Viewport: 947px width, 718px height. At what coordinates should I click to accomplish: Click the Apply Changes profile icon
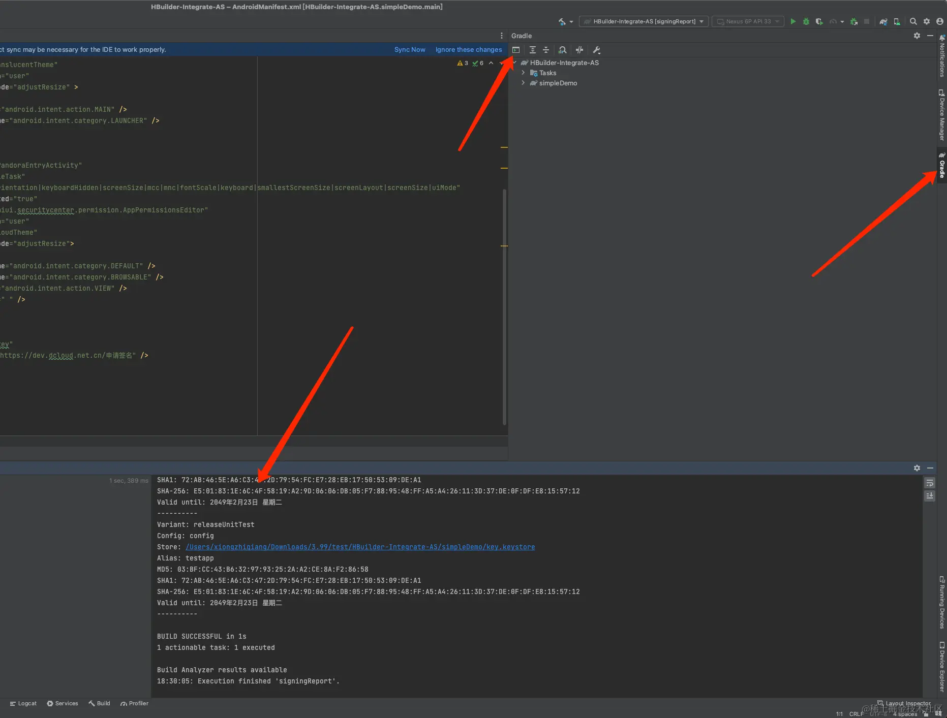click(x=833, y=21)
